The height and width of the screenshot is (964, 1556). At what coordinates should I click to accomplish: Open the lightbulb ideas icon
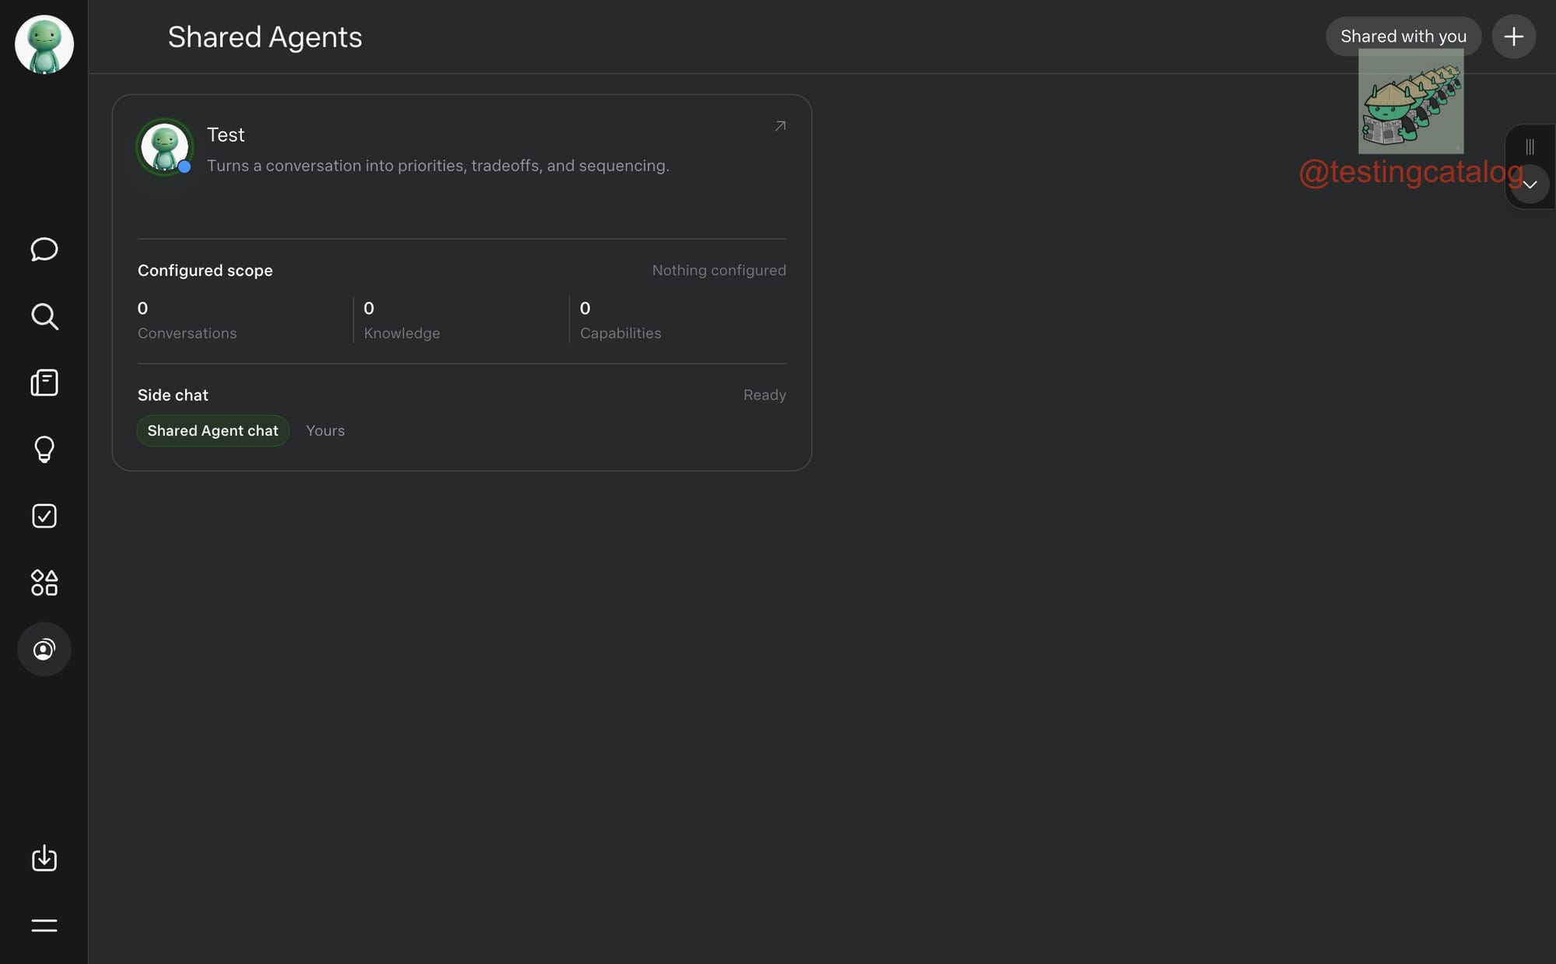click(44, 450)
